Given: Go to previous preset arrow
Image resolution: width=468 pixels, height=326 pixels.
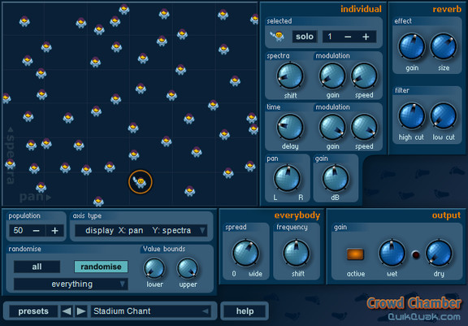Looking at the screenshot, I should click(67, 311).
